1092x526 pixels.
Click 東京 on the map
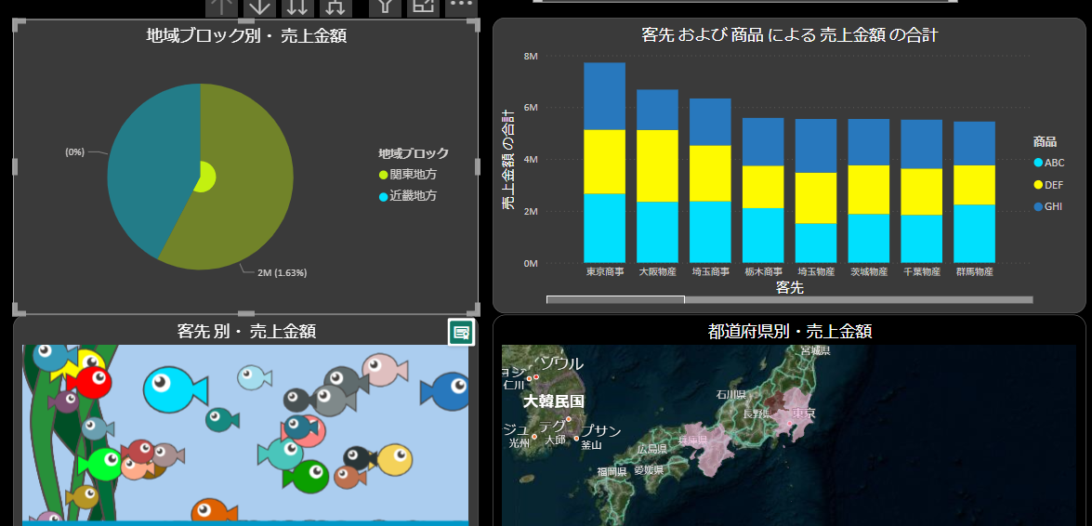pyautogui.click(x=801, y=414)
